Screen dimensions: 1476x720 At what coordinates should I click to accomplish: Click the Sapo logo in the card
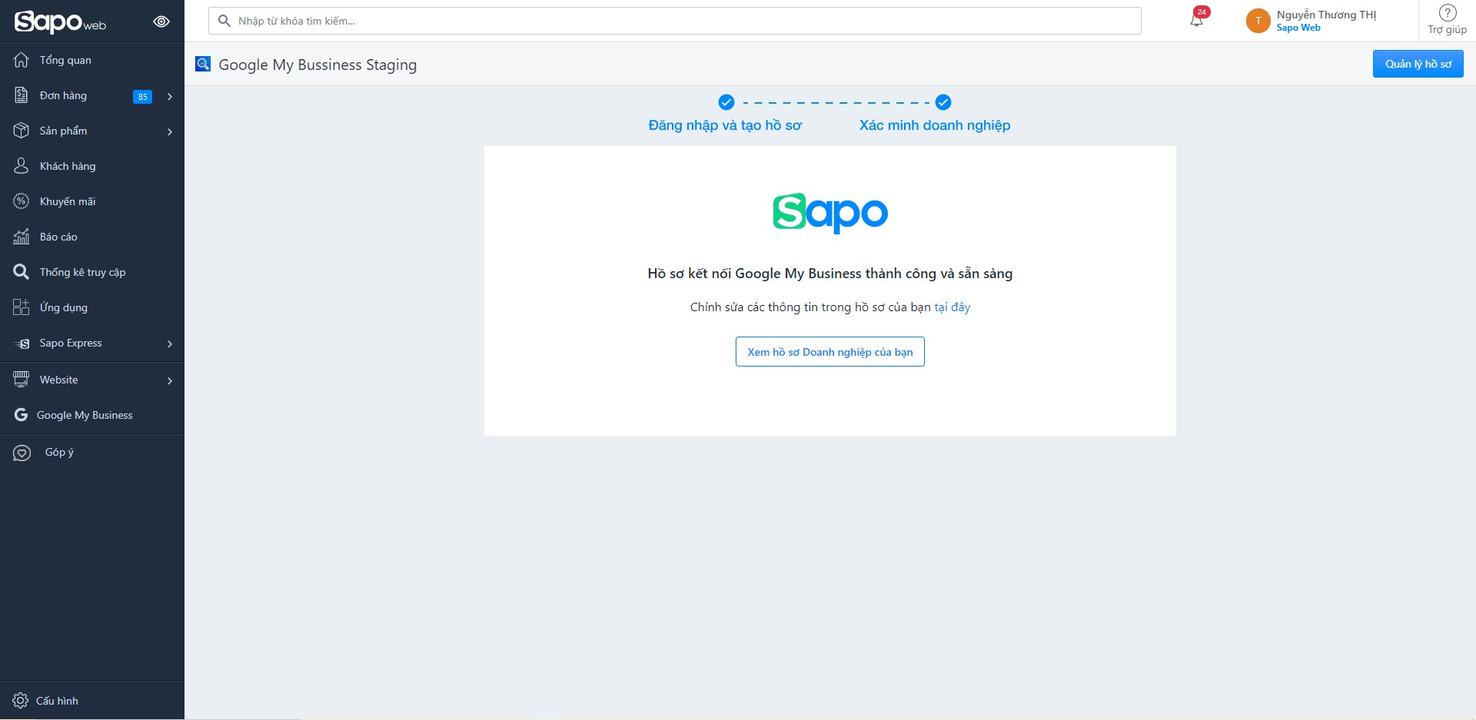830,213
